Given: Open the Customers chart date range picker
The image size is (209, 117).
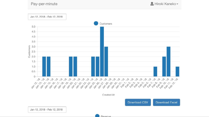Looking at the screenshot, I should [x=47, y=17].
